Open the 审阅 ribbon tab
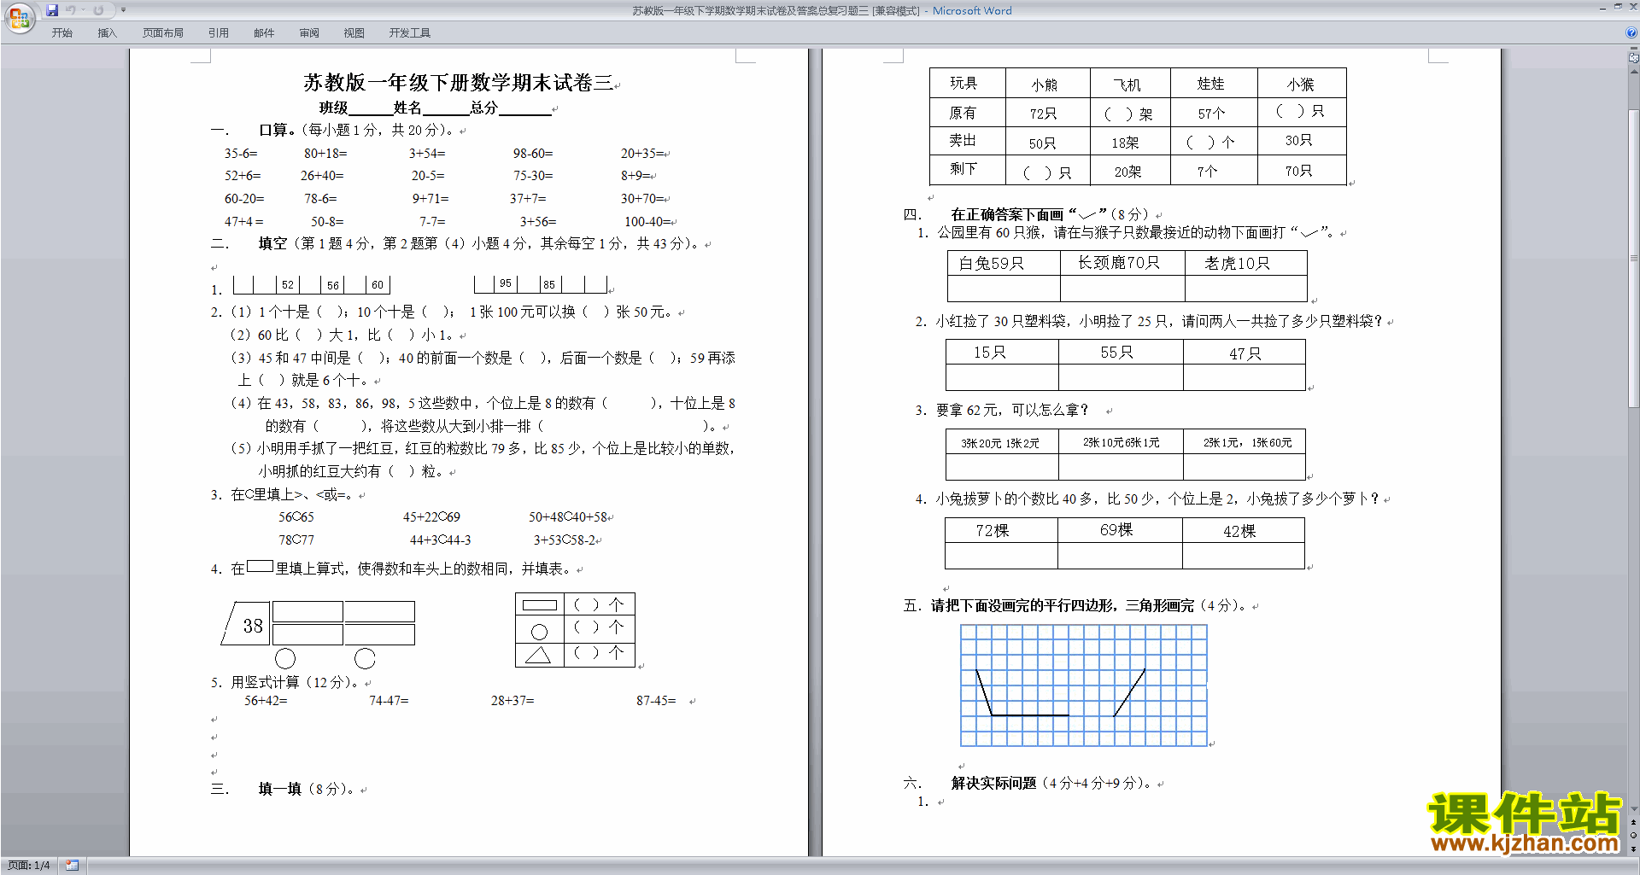 coord(309,33)
